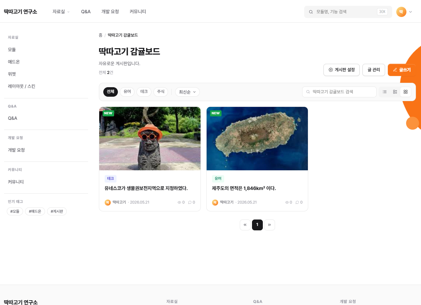Click the search magnifier icon in header
The image size is (421, 305).
pos(311,12)
